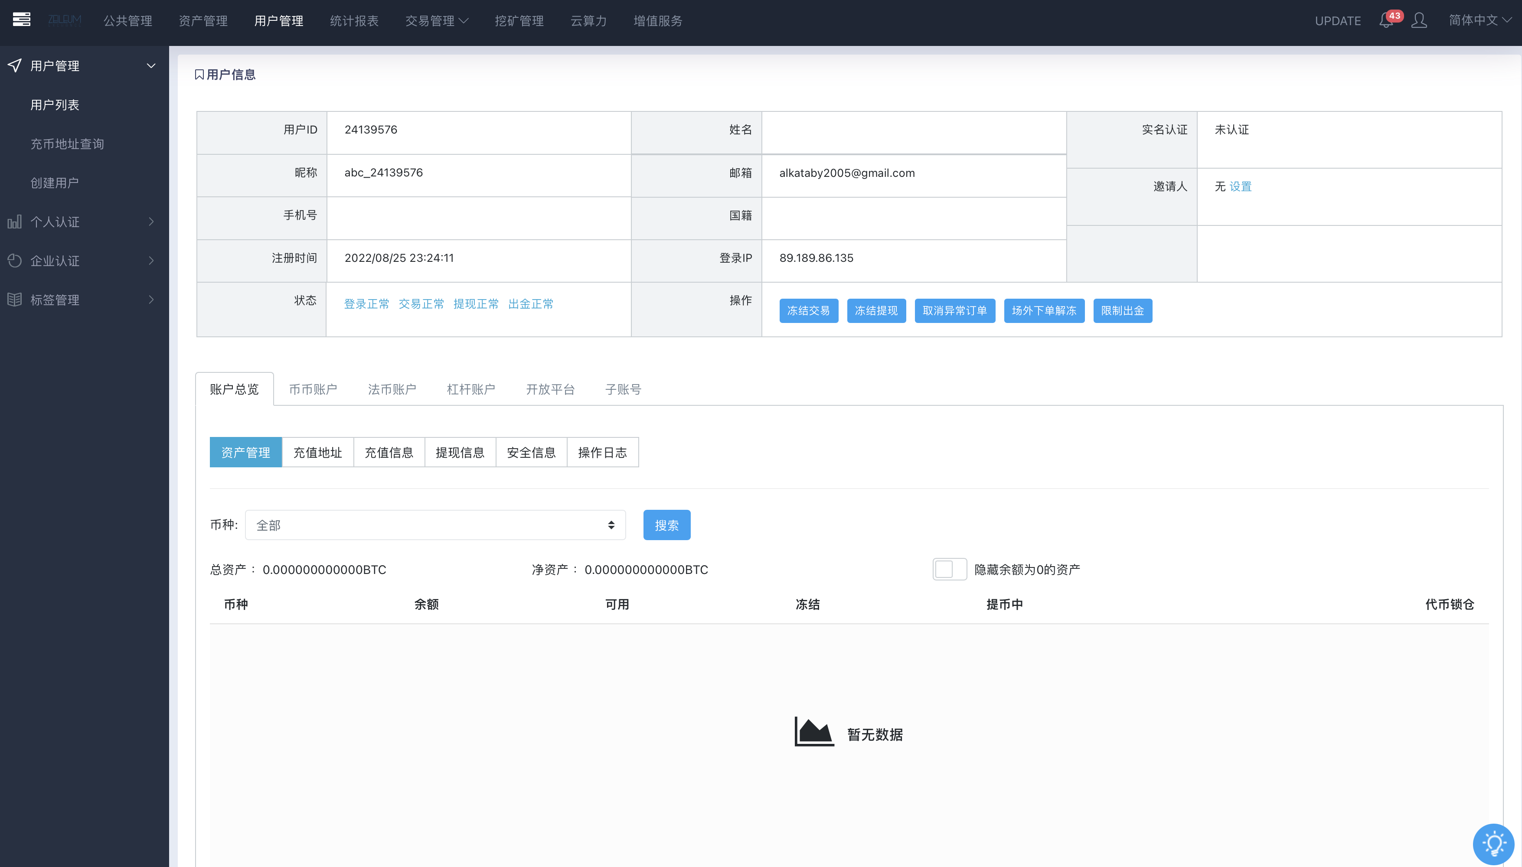Click the 冻结提现 button

(x=876, y=311)
